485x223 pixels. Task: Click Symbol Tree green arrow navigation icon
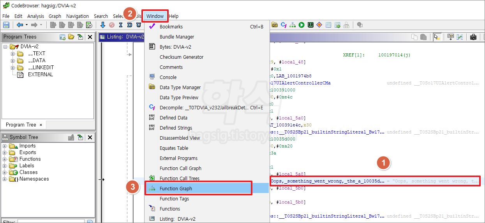tap(80, 137)
